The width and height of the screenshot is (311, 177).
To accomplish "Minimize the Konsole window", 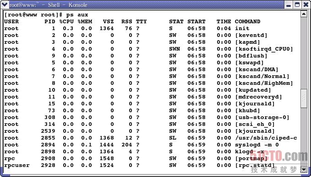I will point(289,5).
